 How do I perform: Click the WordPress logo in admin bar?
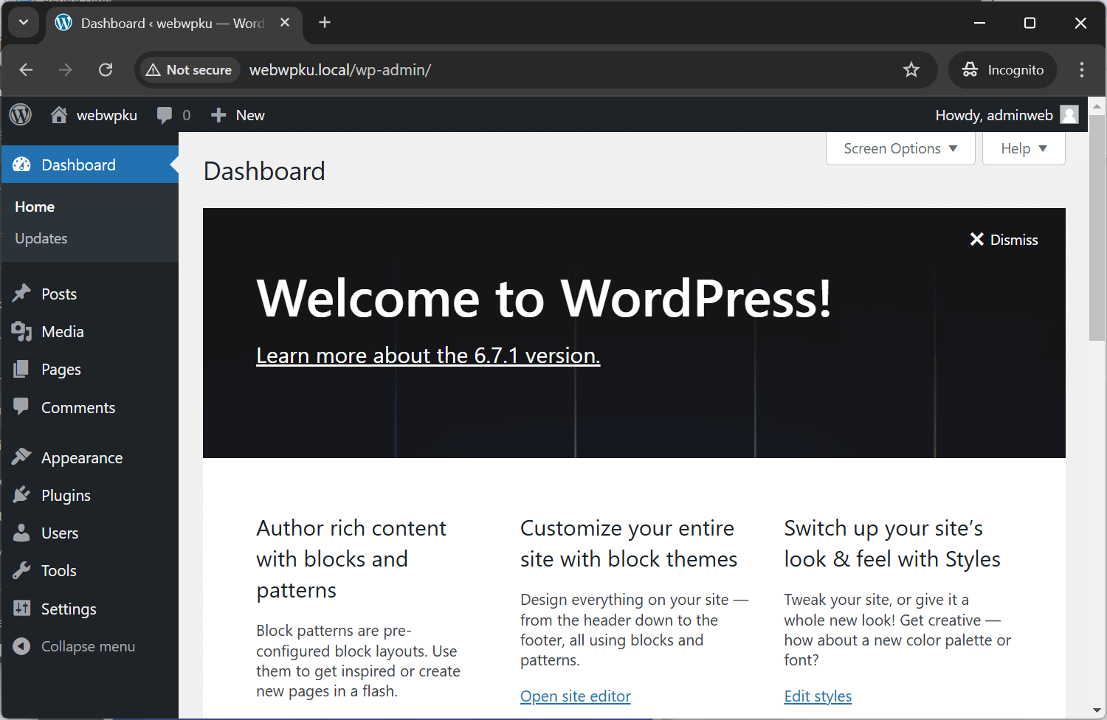pyautogui.click(x=21, y=114)
